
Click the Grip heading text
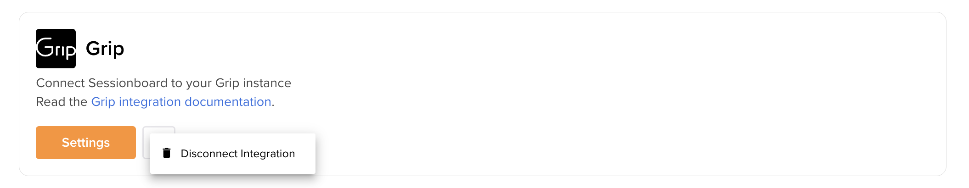105,49
